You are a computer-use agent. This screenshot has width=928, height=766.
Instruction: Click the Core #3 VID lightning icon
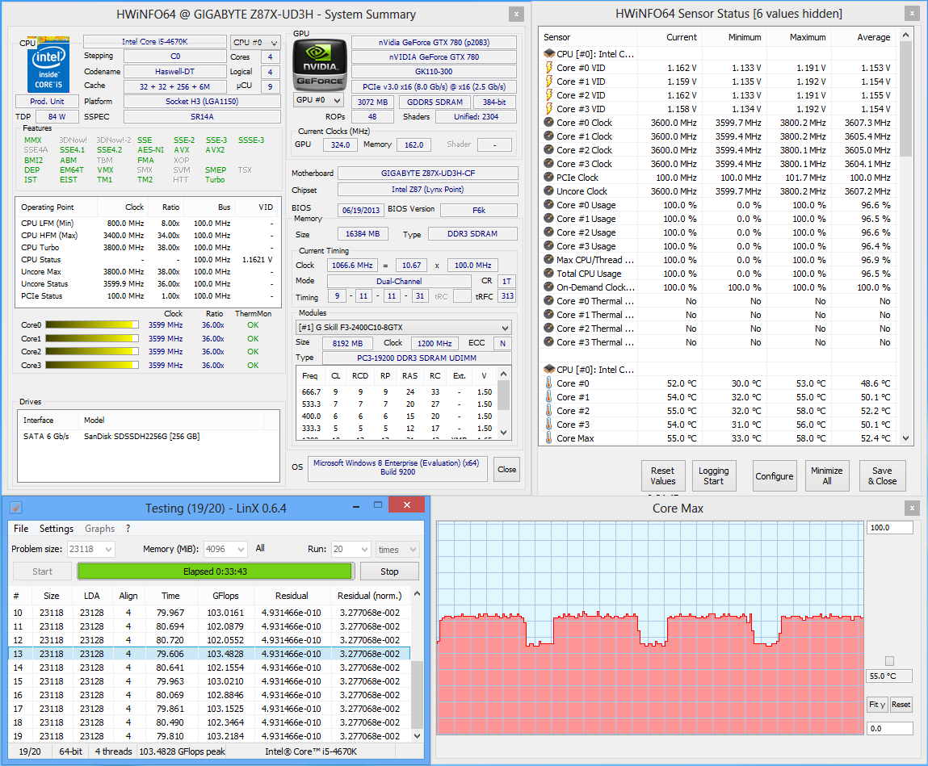pyautogui.click(x=548, y=108)
